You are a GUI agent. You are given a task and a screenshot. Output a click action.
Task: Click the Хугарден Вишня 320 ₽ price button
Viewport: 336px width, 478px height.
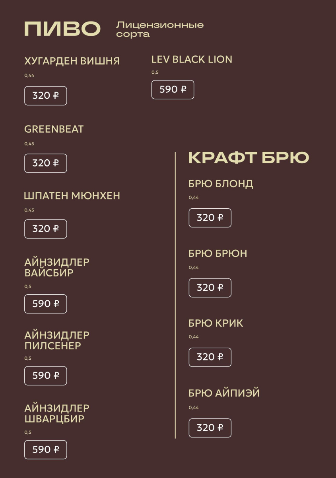click(x=46, y=96)
